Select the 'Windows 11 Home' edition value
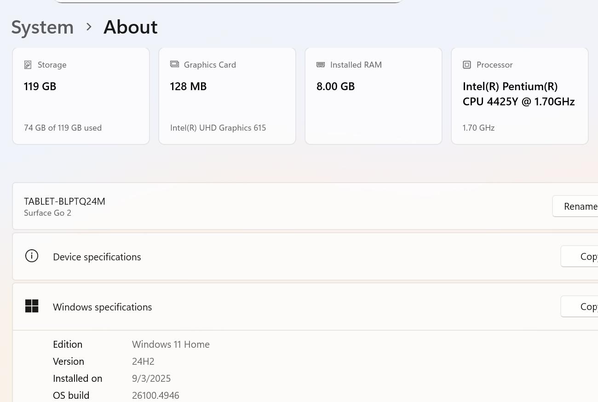Viewport: 598px width, 402px height. 171,345
